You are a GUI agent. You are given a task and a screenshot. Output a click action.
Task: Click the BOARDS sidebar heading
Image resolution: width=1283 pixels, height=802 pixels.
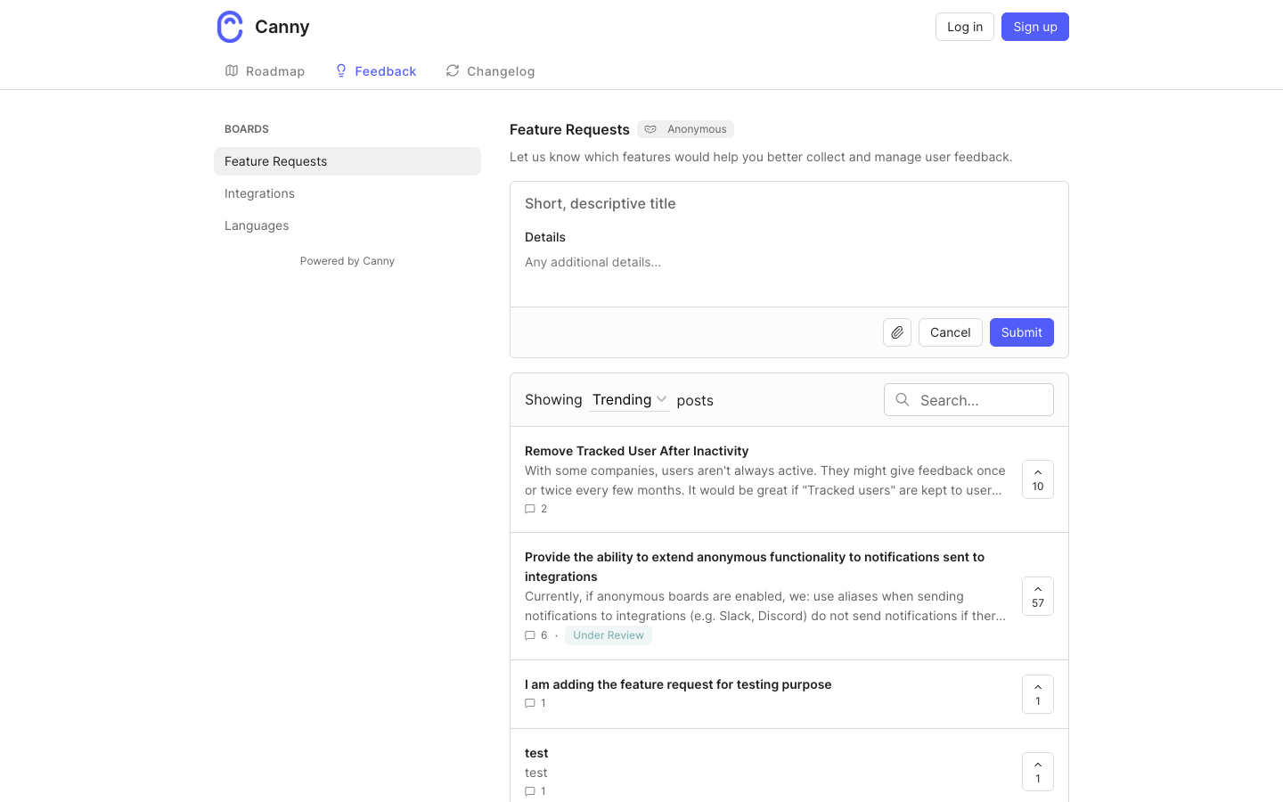pos(247,129)
